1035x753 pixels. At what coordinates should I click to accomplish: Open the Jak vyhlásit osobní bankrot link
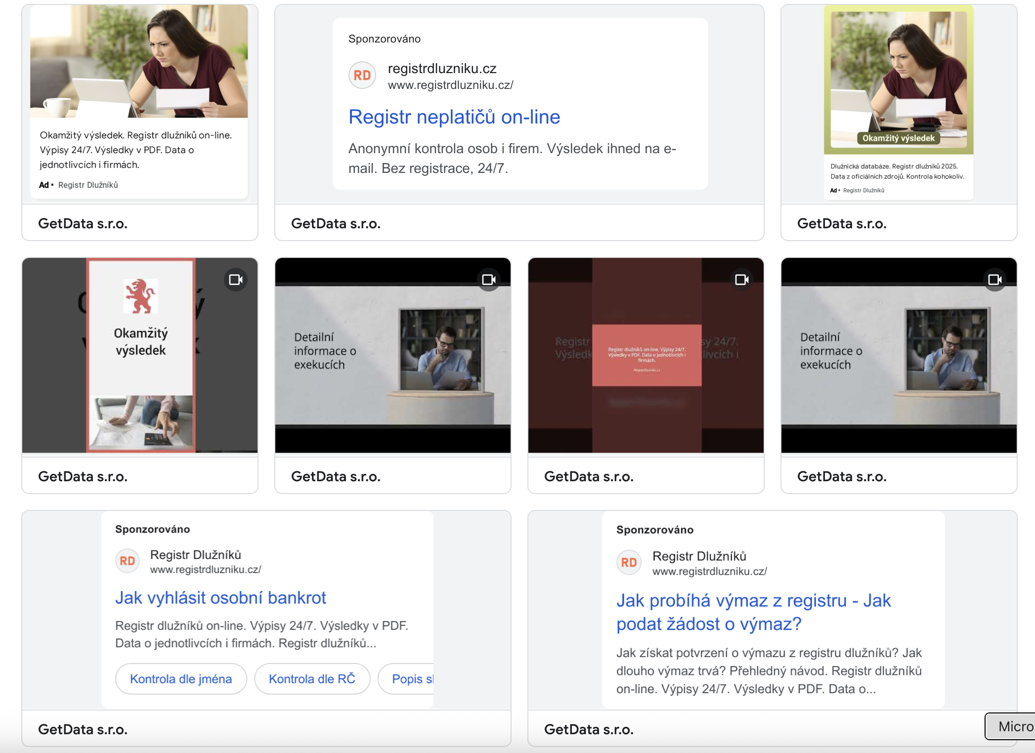220,598
